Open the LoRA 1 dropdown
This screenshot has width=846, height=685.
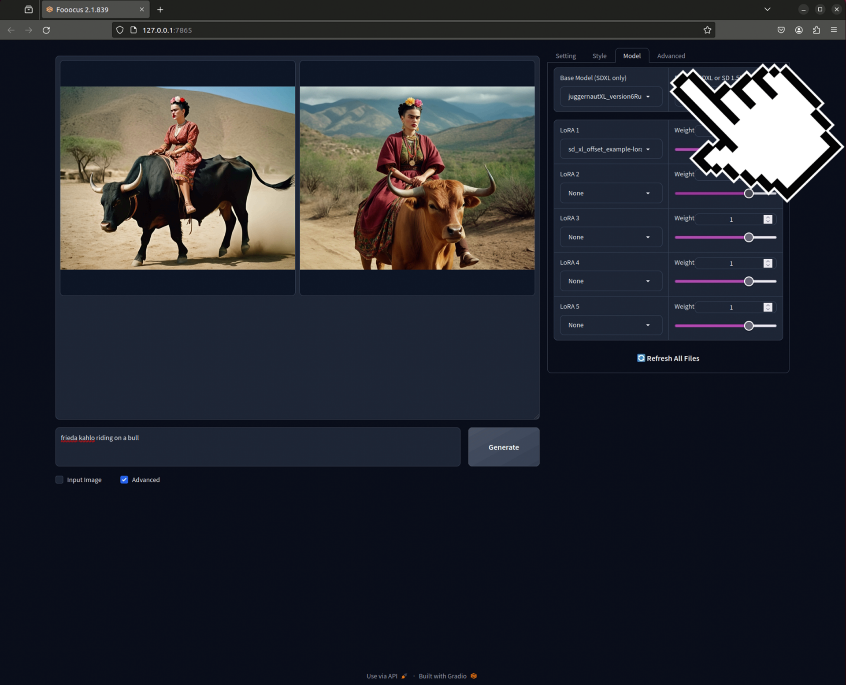[611, 149]
